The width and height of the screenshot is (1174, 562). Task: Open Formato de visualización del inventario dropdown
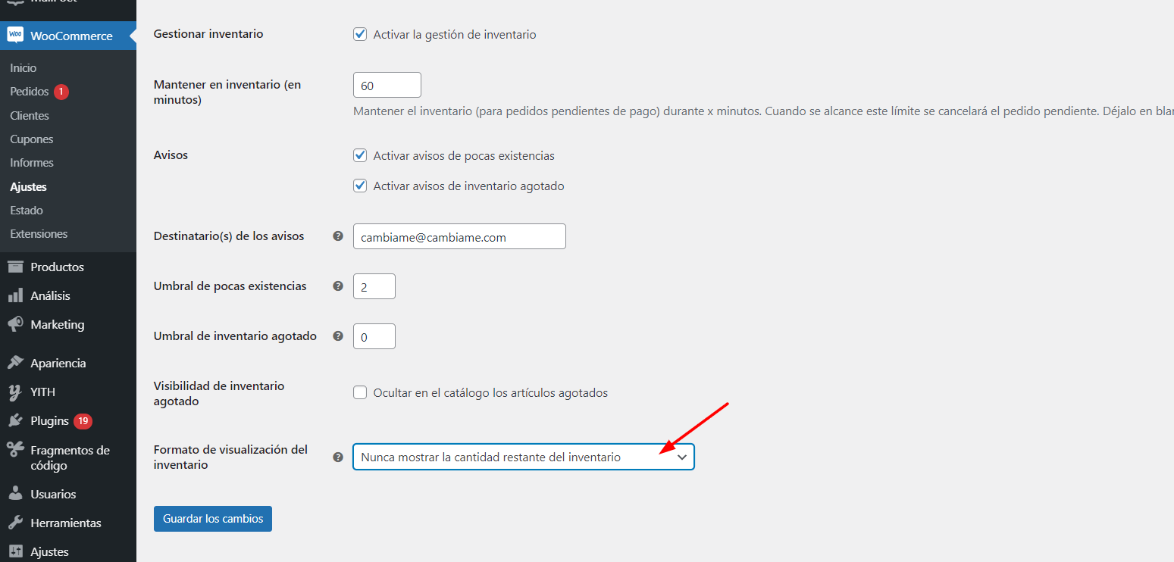(x=524, y=457)
